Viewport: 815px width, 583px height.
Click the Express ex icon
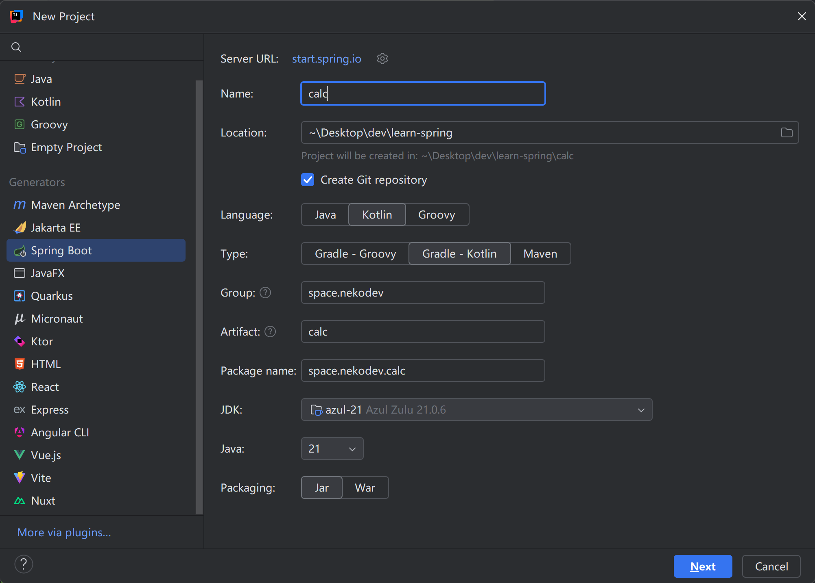(x=20, y=410)
